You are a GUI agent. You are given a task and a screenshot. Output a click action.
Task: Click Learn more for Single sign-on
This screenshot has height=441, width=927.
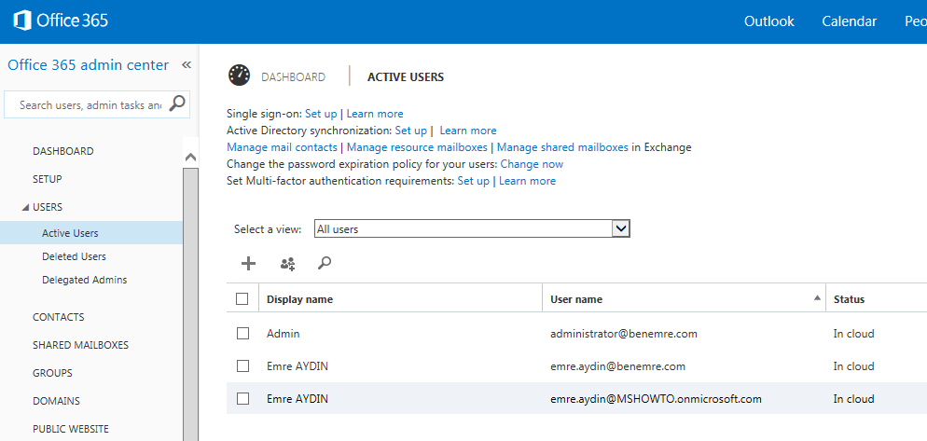375,114
